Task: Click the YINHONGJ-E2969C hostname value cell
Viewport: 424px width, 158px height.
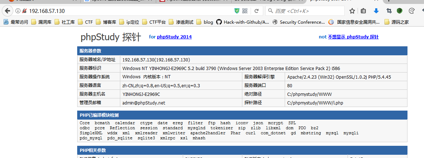Action: click(x=181, y=94)
